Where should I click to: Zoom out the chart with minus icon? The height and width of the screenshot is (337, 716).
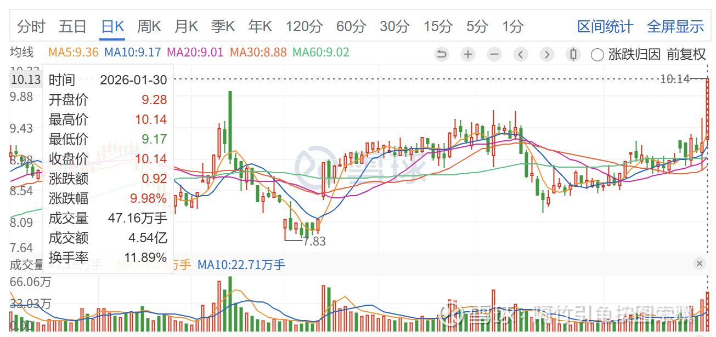494,54
